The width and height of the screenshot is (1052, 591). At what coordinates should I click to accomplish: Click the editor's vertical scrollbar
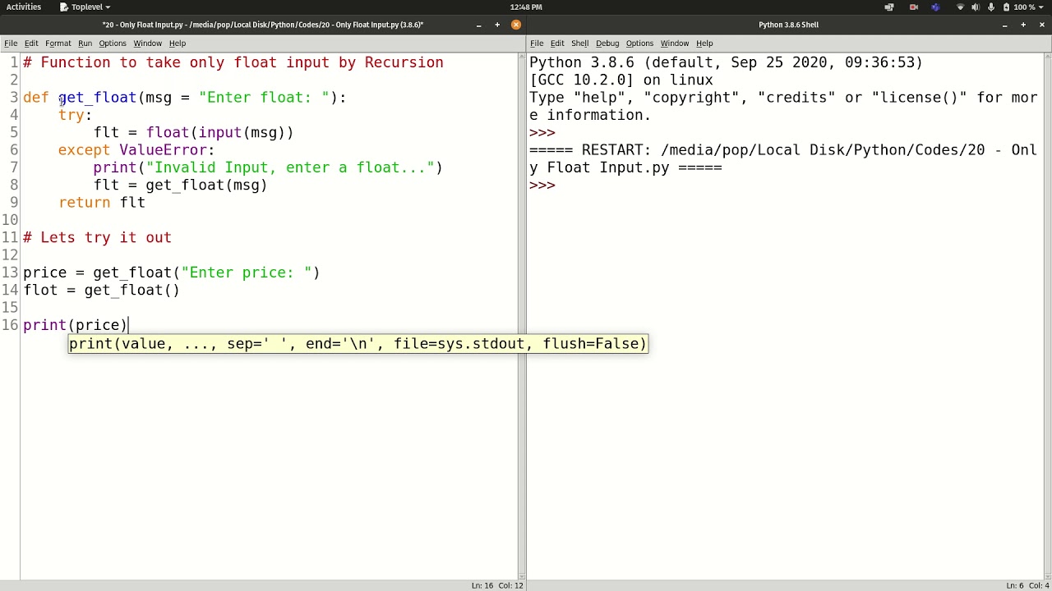(x=521, y=316)
